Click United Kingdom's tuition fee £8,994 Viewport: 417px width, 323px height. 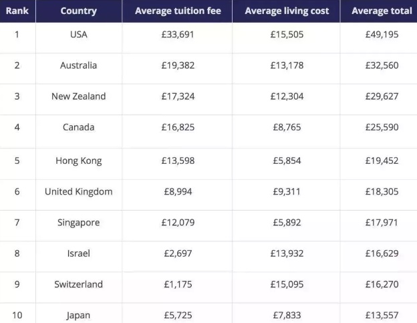coord(176,191)
